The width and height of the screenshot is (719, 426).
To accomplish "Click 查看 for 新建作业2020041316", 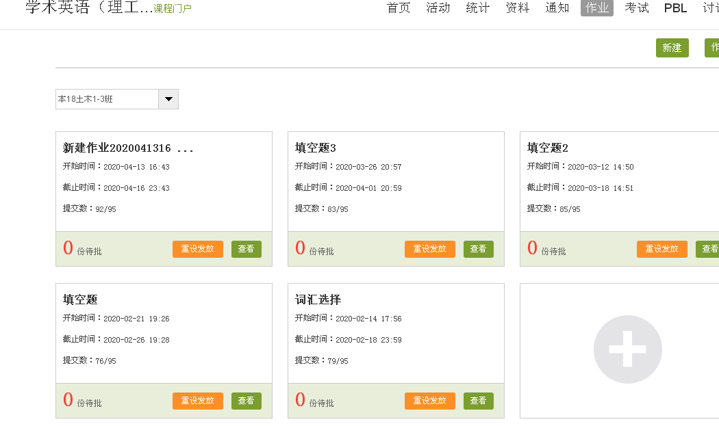I will click(246, 249).
